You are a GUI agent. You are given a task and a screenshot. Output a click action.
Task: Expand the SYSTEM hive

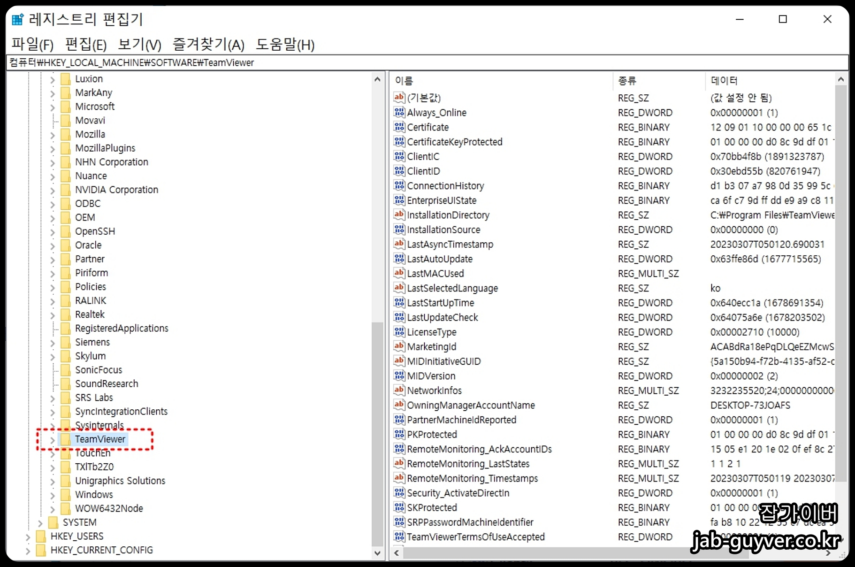pyautogui.click(x=40, y=523)
